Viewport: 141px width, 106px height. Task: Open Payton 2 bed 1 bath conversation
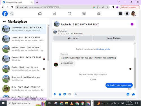[24, 49]
